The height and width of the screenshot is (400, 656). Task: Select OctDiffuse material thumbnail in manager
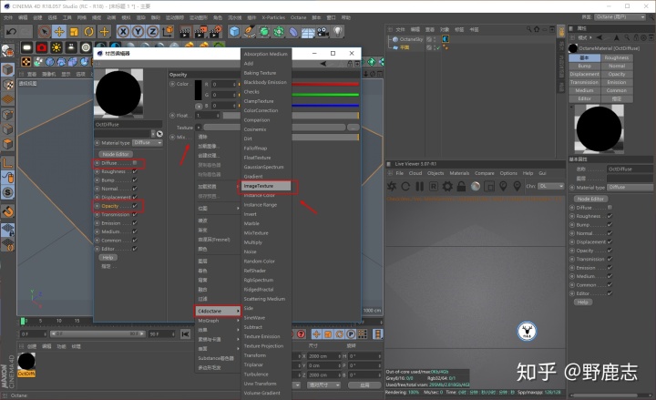[26, 362]
